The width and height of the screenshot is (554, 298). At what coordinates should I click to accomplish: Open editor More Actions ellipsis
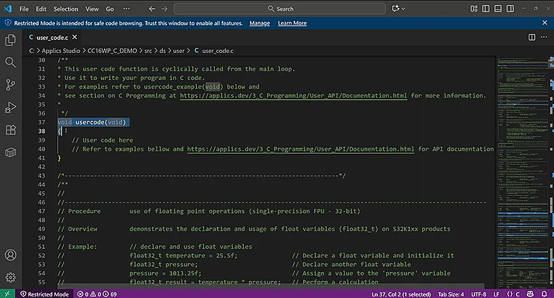[x=544, y=37]
